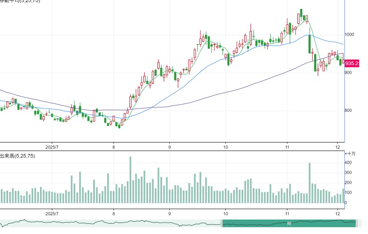
Task: Click the 9 month label under the price chart
Action: tap(169, 147)
